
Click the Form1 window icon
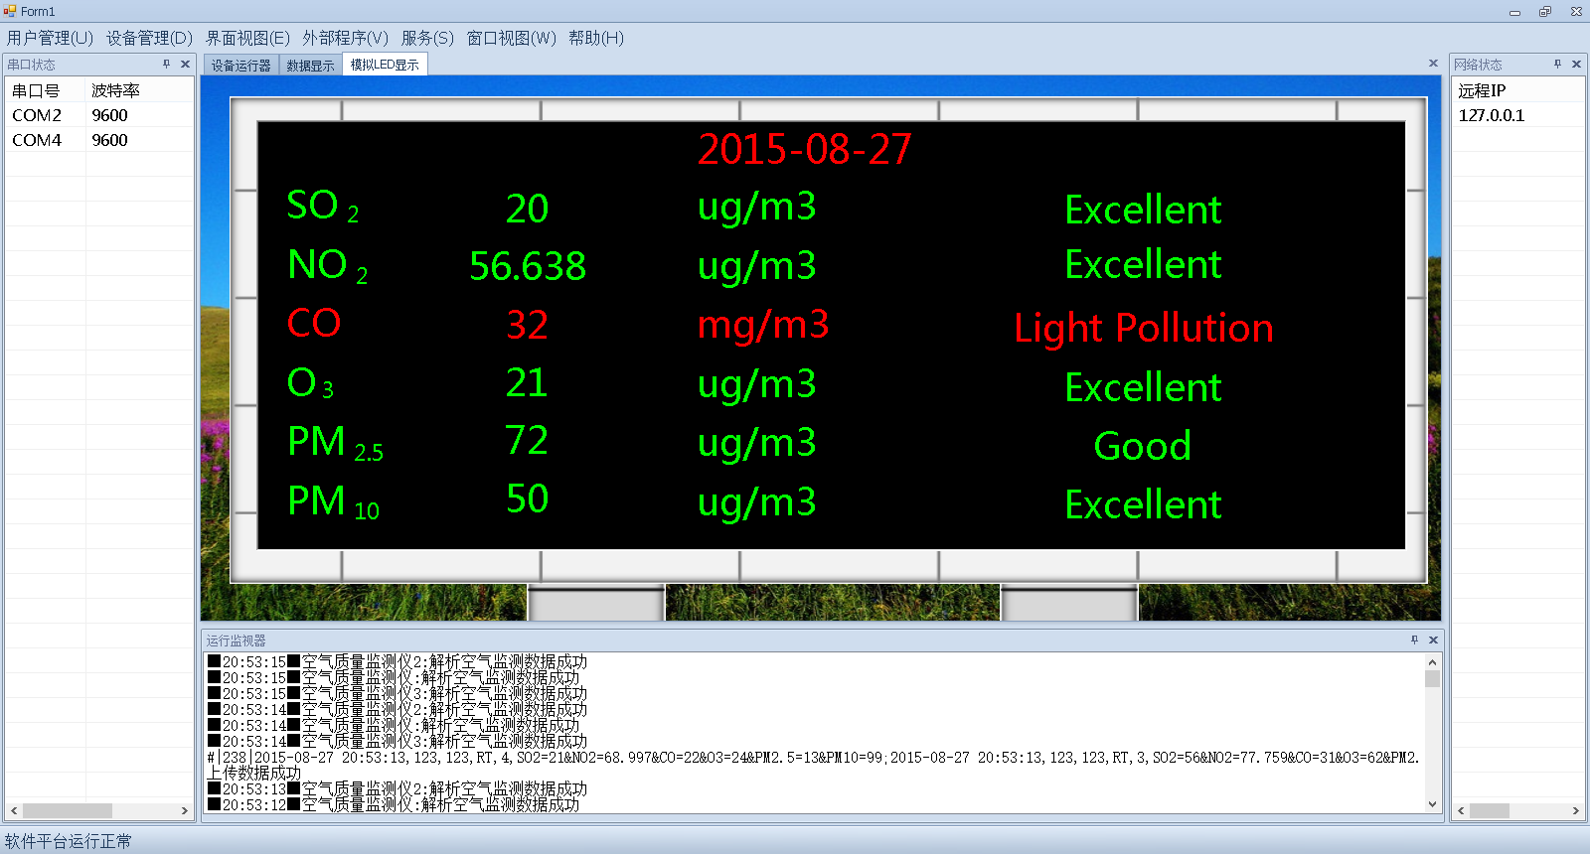point(10,11)
